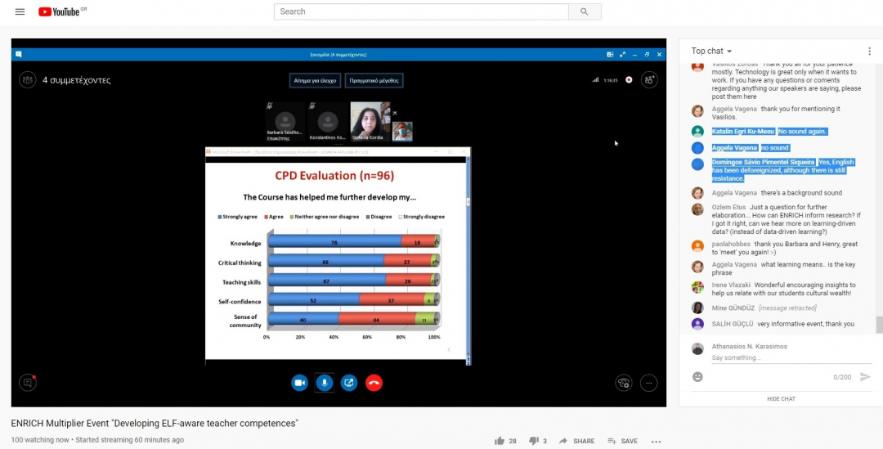Click the thumbs-down dislike icon
Screen dimensions: 883x449
click(534, 441)
